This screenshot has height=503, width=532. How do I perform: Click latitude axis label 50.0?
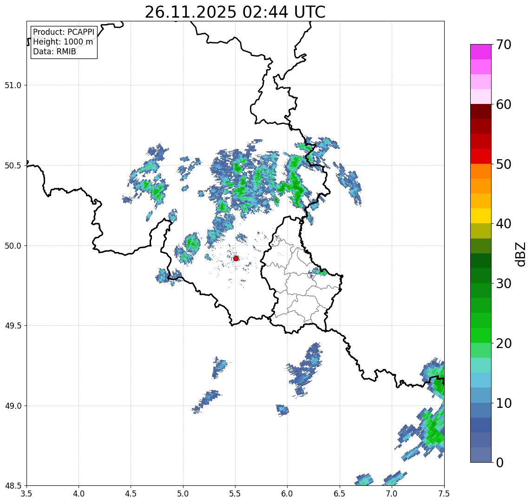click(13, 246)
